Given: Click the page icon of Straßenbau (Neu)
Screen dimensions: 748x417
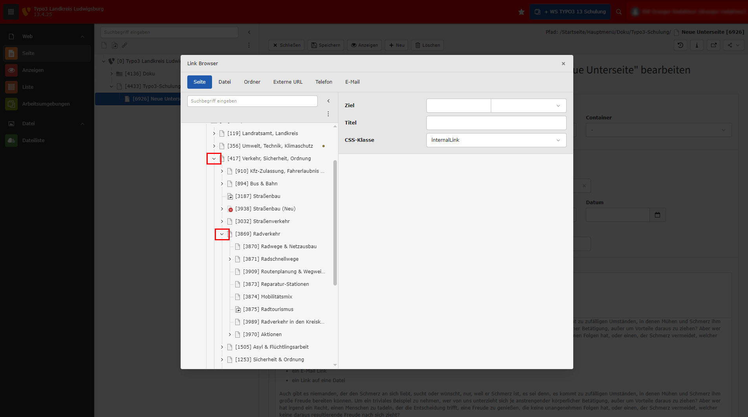Looking at the screenshot, I should point(230,209).
